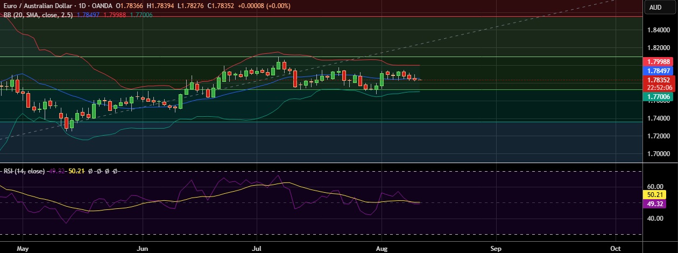Click the Jun label on time axis
Image resolution: width=678 pixels, height=253 pixels.
coord(143,249)
